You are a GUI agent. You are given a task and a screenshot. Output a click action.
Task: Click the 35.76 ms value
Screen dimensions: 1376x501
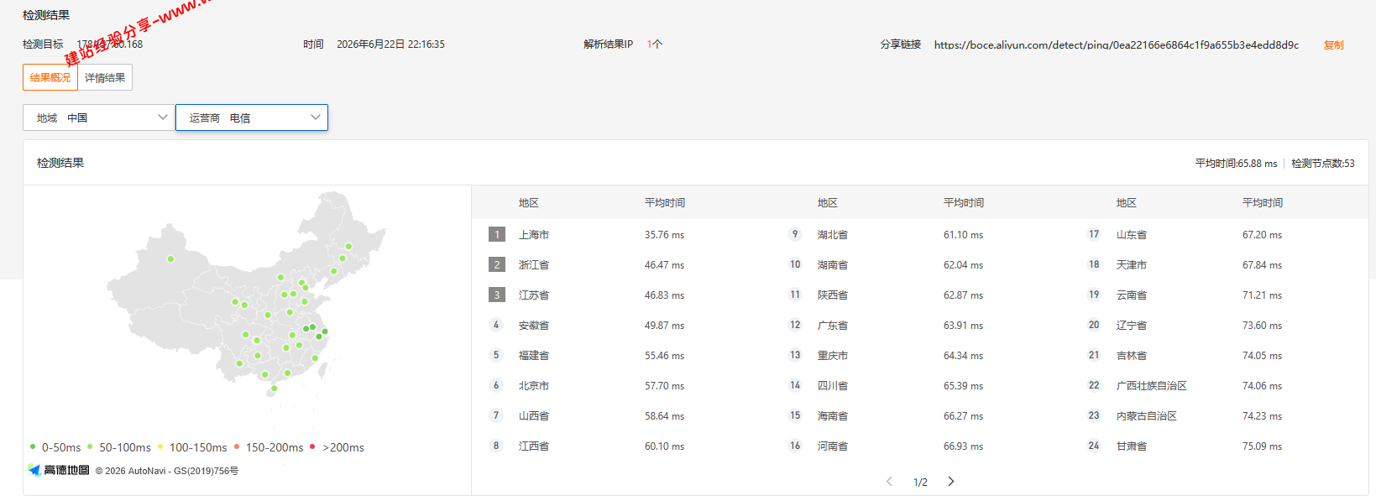click(x=664, y=235)
